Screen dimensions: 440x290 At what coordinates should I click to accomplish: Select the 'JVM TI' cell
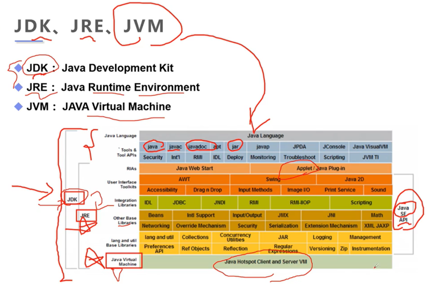pos(370,158)
